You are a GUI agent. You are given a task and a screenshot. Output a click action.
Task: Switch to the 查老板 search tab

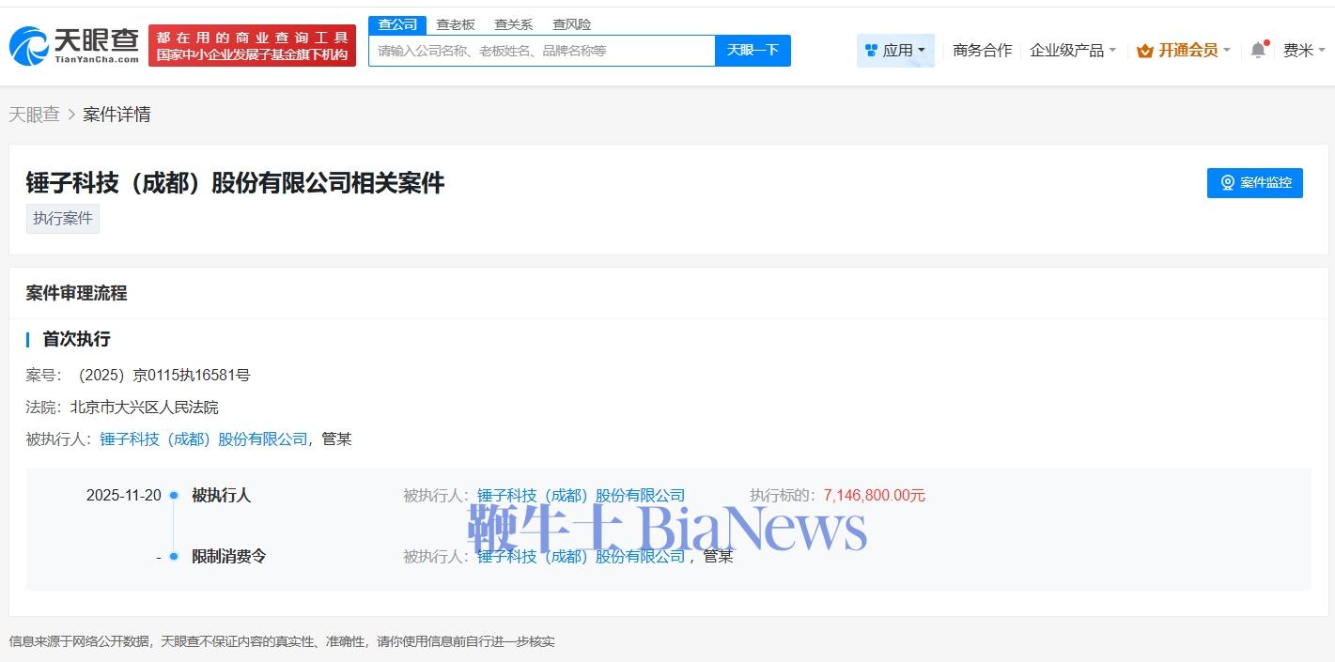tap(456, 24)
